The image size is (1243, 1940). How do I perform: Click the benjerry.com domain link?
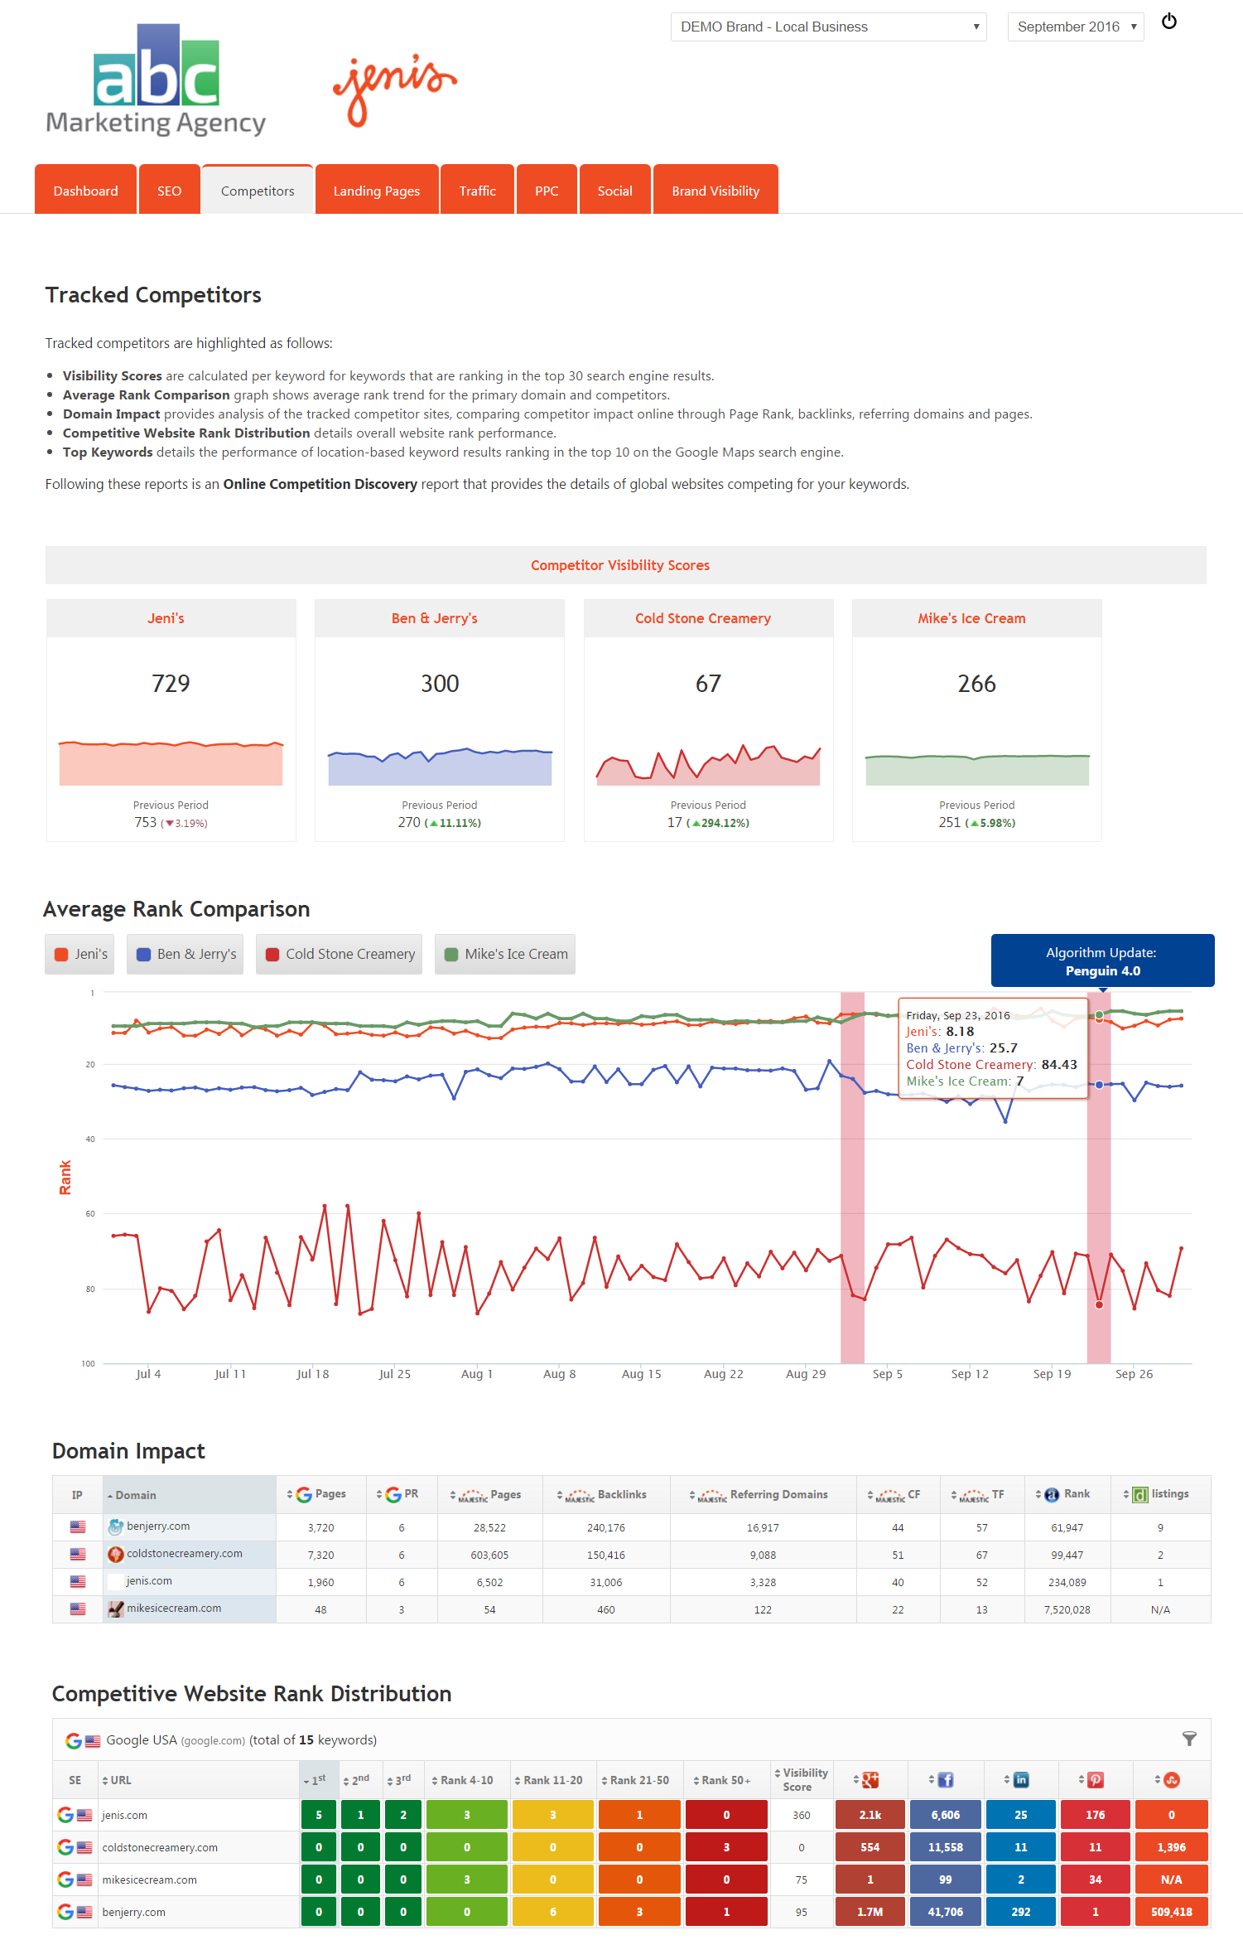point(158,1526)
